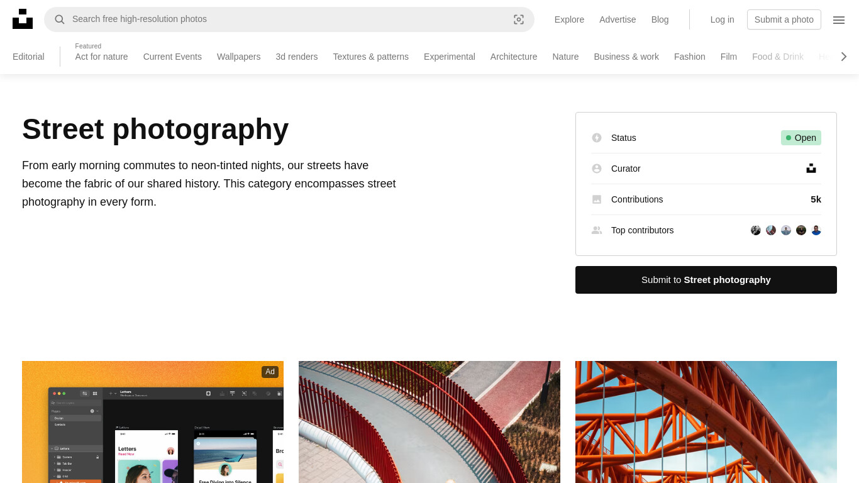859x483 pixels.
Task: Click Log in
Action: [722, 19]
